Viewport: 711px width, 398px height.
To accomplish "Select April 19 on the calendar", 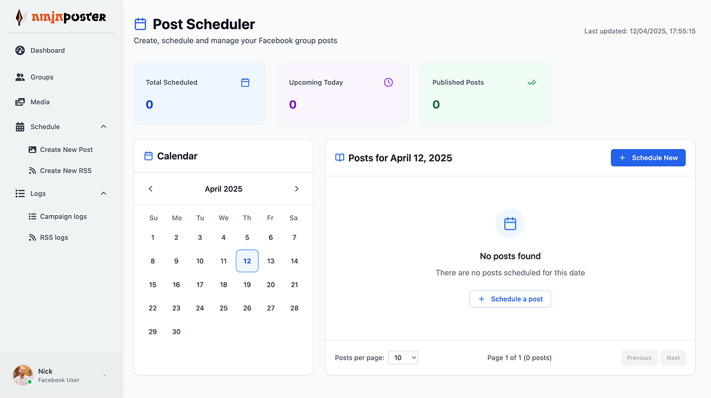I will point(247,285).
